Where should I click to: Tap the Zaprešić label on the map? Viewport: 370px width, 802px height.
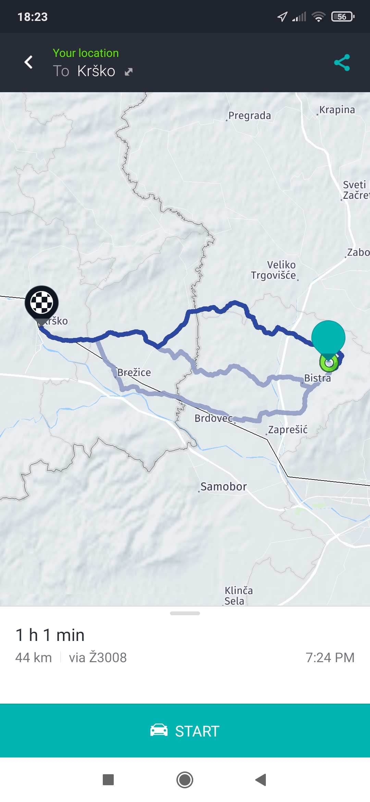click(x=288, y=429)
